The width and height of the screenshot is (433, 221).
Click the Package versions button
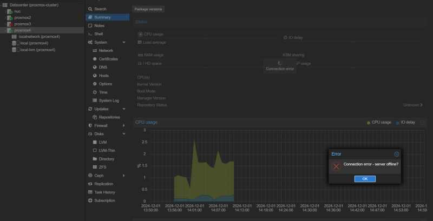click(148, 9)
